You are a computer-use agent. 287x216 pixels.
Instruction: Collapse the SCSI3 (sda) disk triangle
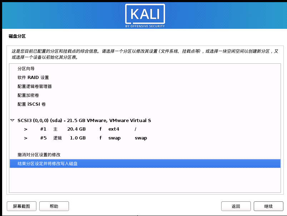pyautogui.click(x=13, y=121)
